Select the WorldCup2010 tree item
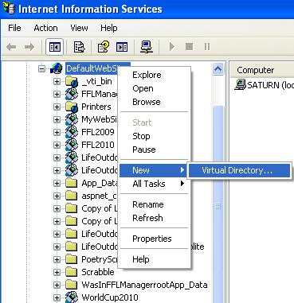Screen dimensions: 294x303 pos(110,297)
